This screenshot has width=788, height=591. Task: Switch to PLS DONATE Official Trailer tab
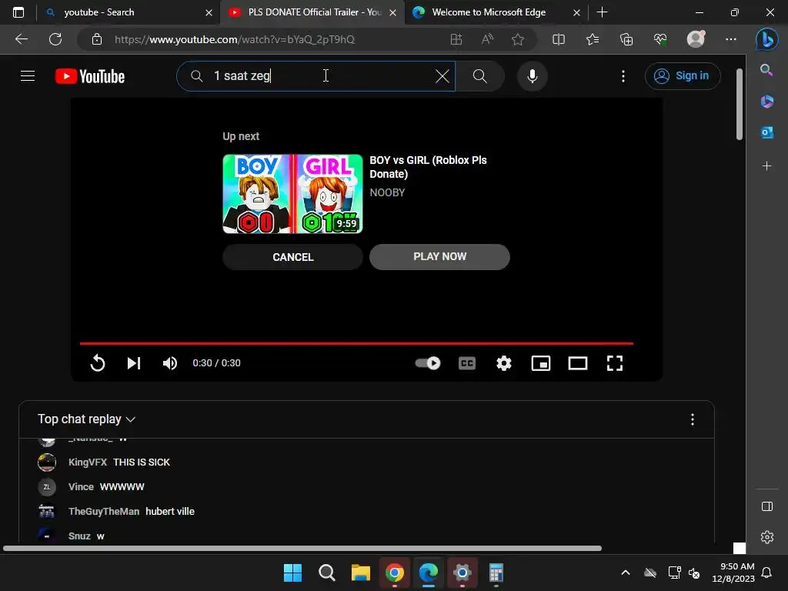click(x=312, y=12)
